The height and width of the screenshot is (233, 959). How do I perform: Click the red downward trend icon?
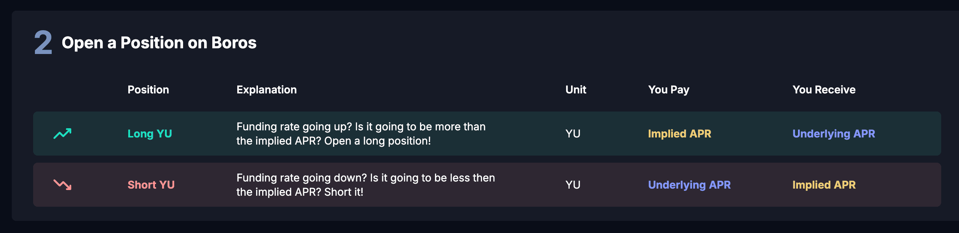[x=62, y=184]
